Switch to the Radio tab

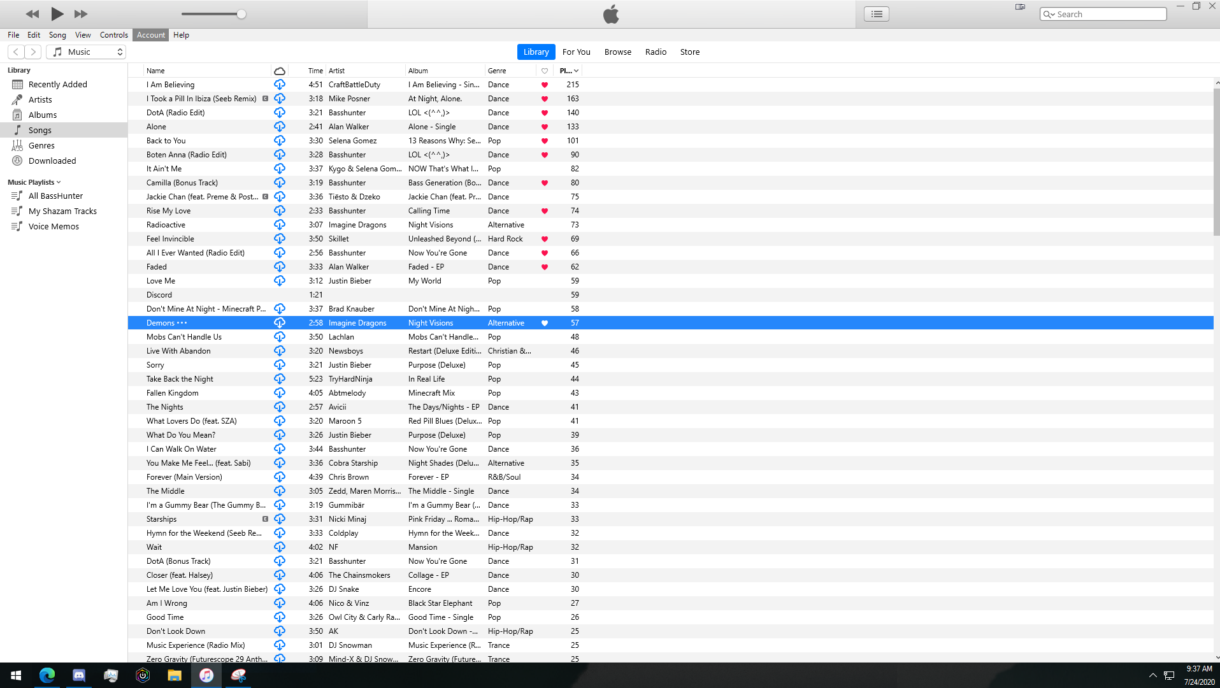click(x=656, y=52)
